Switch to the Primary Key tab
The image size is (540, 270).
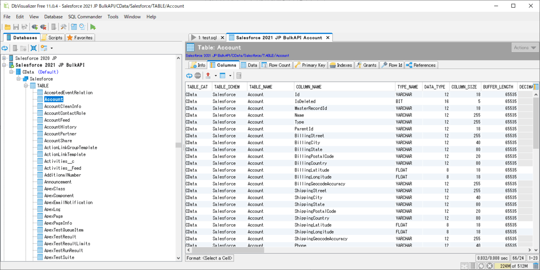(310, 65)
